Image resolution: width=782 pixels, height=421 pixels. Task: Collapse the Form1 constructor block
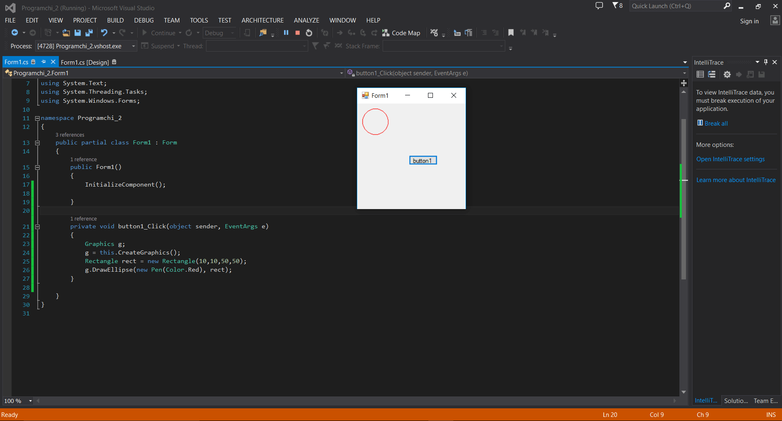click(37, 167)
